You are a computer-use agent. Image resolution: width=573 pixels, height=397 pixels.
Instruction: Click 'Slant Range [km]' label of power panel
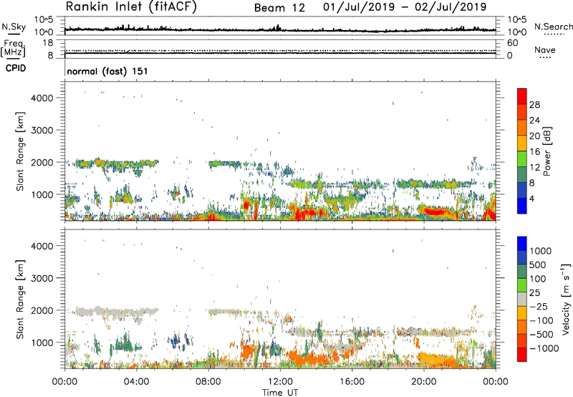coord(20,151)
